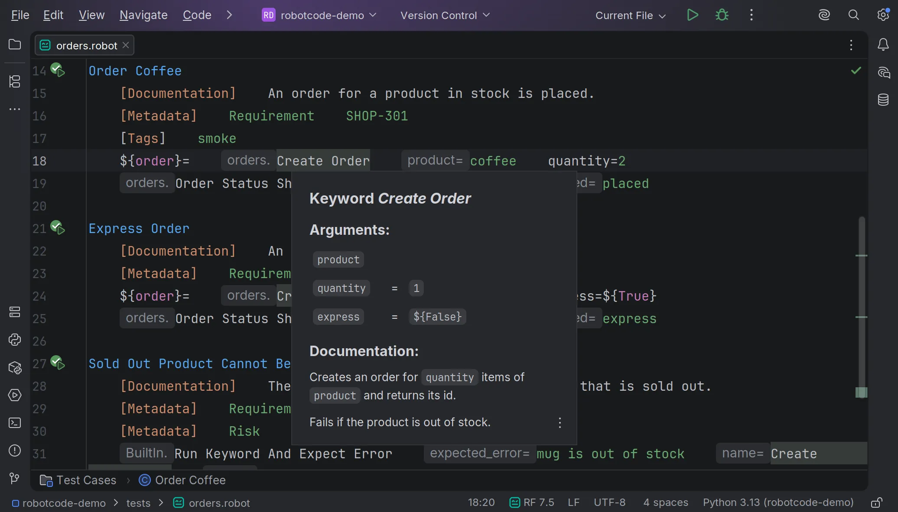Show more tool windows ellipsis in left sidebar
This screenshot has height=512, width=898.
[x=15, y=109]
